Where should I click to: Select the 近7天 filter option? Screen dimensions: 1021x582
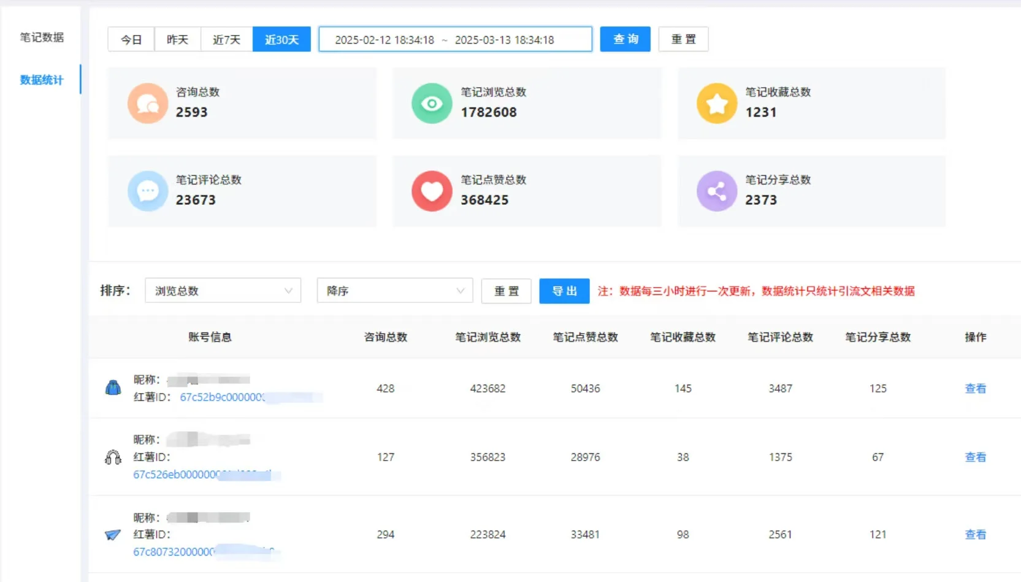click(226, 39)
